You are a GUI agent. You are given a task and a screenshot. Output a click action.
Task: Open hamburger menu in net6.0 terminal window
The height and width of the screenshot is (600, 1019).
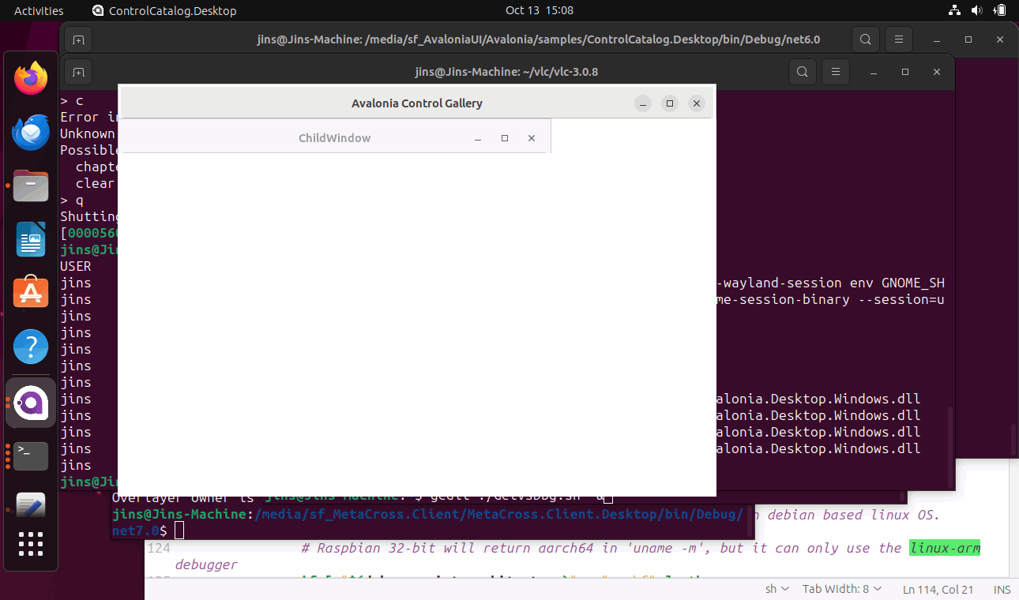tap(899, 39)
